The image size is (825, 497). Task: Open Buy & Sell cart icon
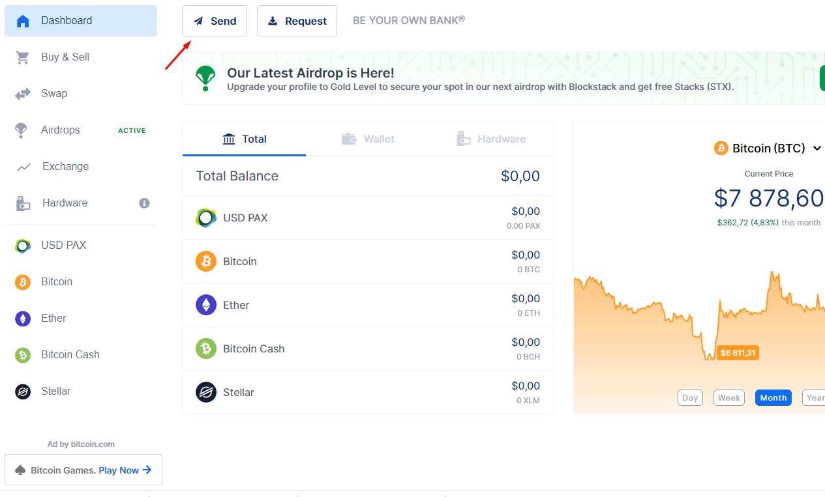pos(23,57)
